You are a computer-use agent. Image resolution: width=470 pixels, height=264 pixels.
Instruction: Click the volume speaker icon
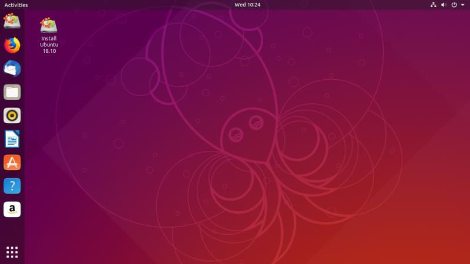tap(444, 5)
